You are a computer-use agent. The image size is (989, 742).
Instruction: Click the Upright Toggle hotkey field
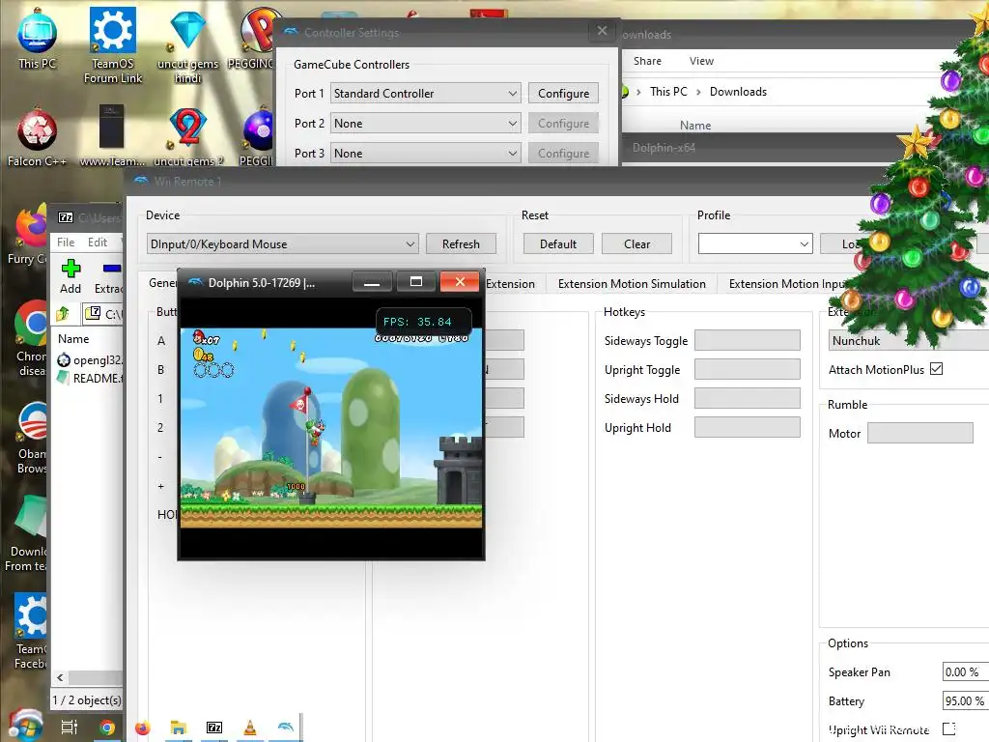coord(748,370)
